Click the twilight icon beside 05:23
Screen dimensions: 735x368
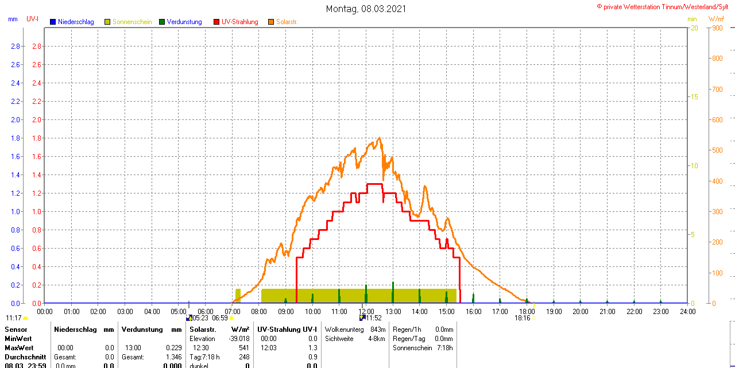[x=189, y=318]
